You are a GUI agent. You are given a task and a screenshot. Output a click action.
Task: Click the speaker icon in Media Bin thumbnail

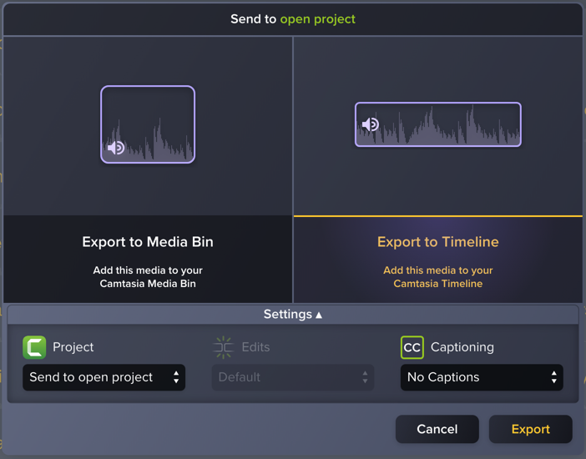pyautogui.click(x=116, y=148)
